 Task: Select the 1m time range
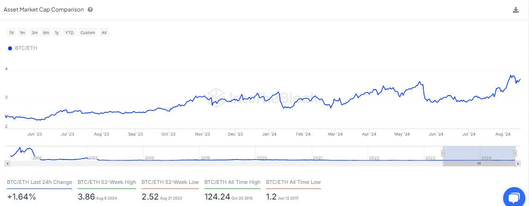click(x=22, y=33)
